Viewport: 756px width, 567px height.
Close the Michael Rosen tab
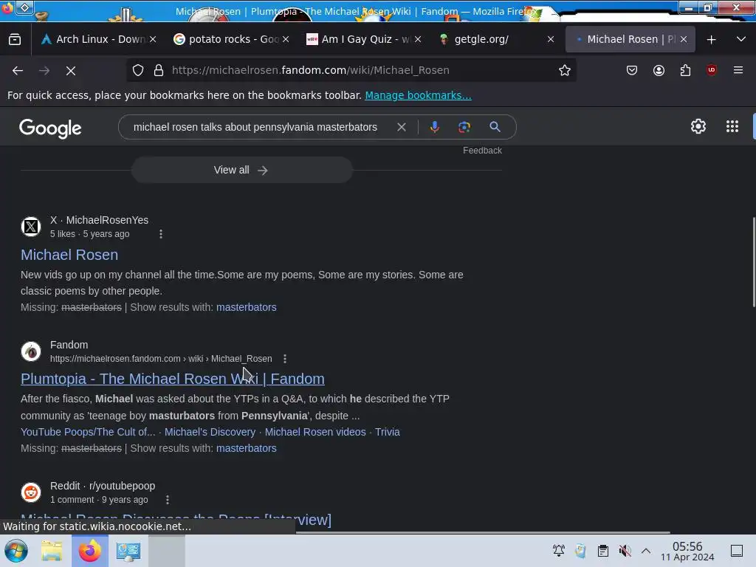tap(684, 40)
